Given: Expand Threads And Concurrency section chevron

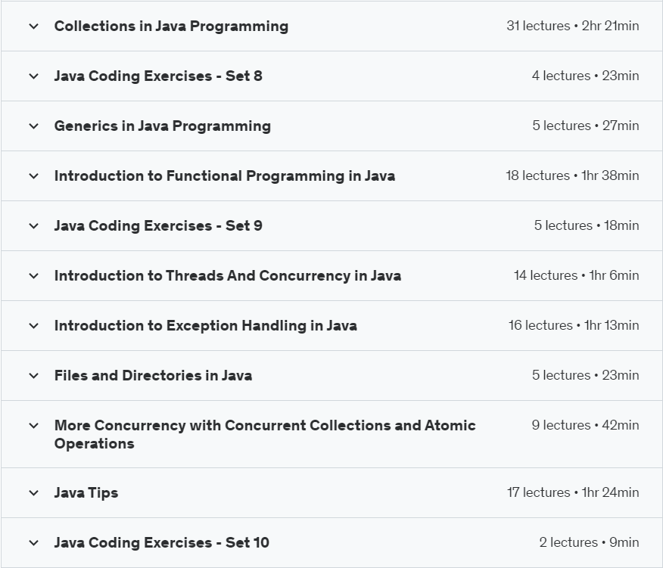Looking at the screenshot, I should point(33,276).
